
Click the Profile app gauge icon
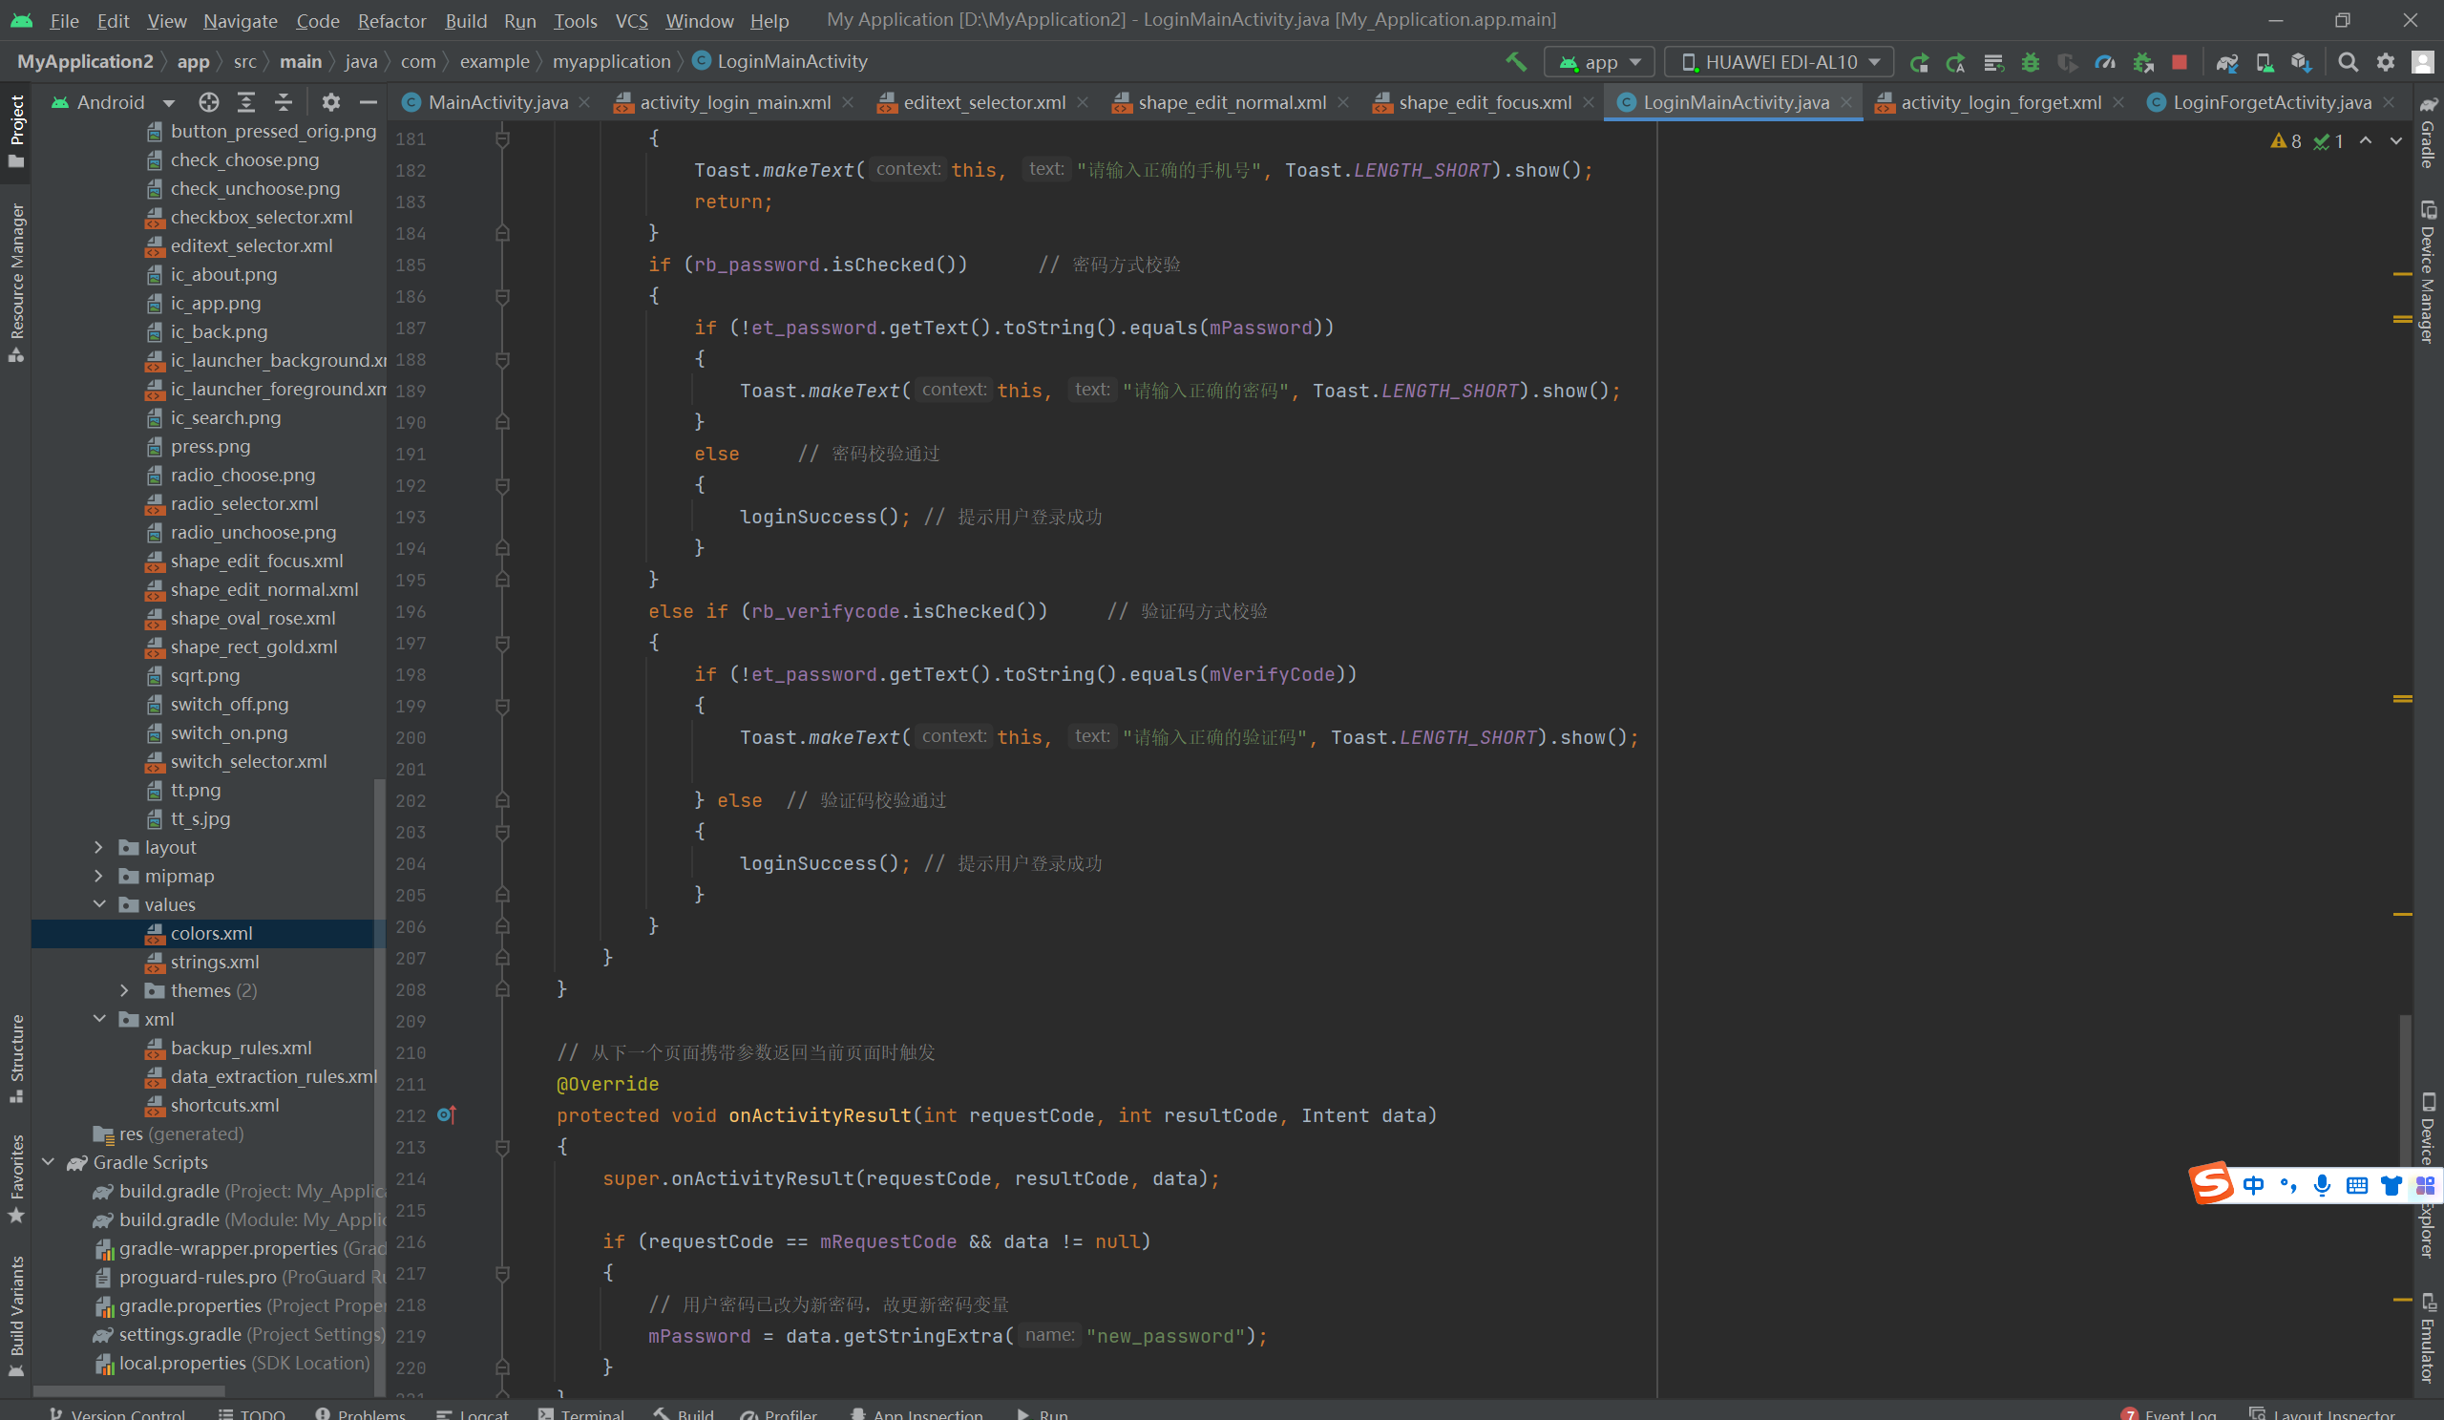(x=2104, y=62)
